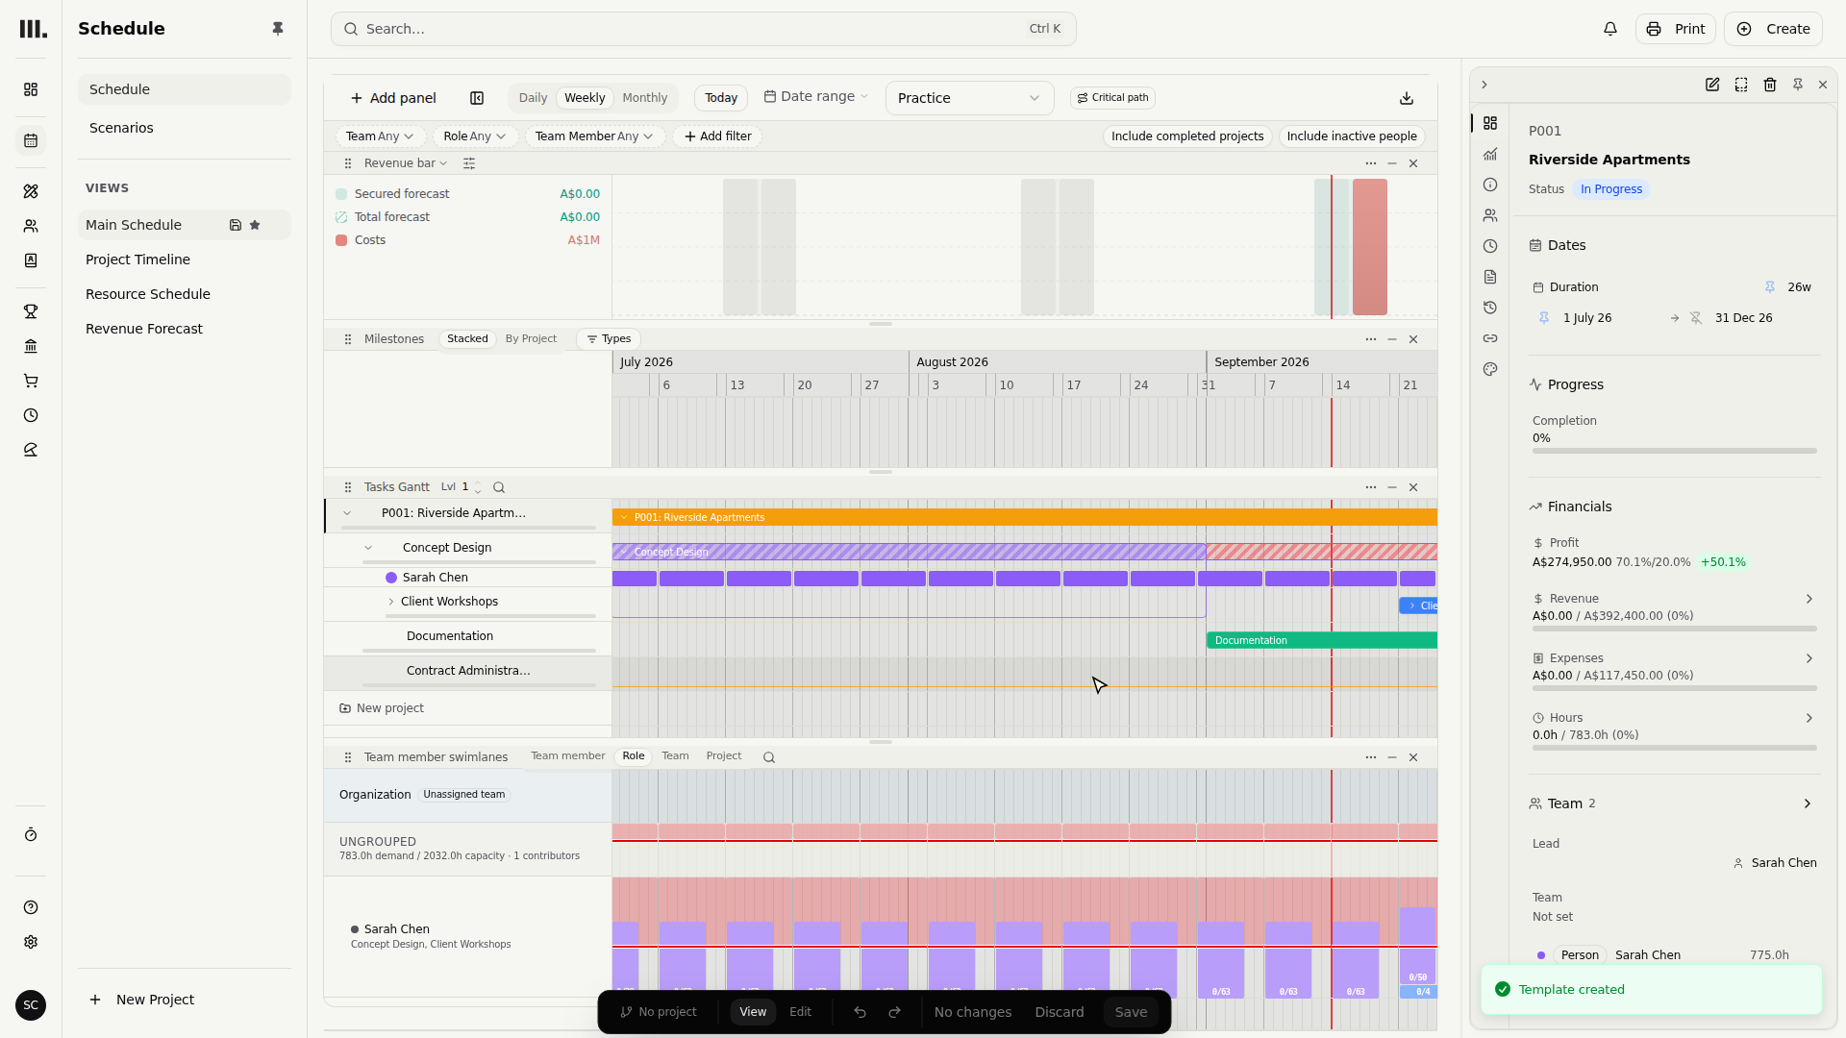The image size is (1846, 1038).
Task: Click the Print button
Action: coord(1676,29)
